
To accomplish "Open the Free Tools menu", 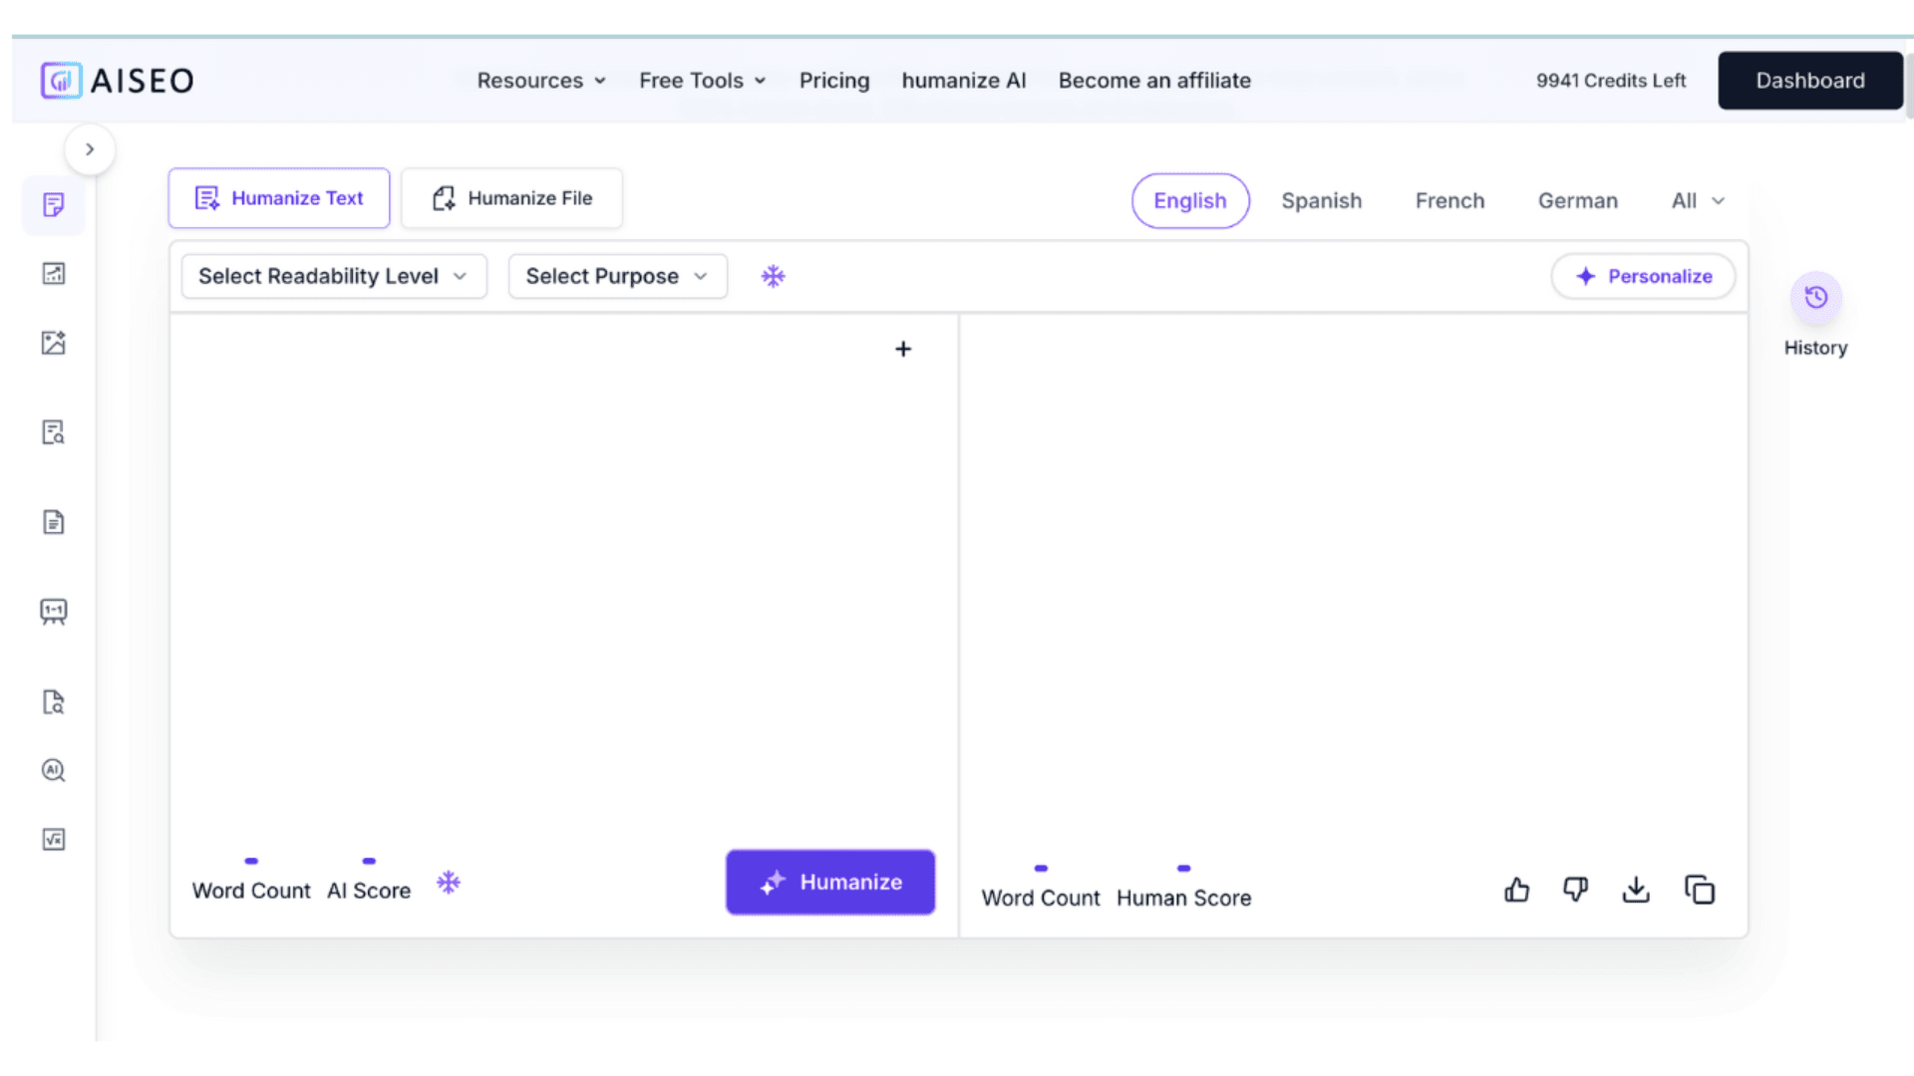I will pyautogui.click(x=702, y=81).
